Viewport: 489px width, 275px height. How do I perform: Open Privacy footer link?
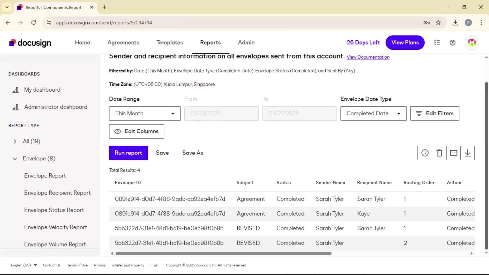pyautogui.click(x=100, y=265)
